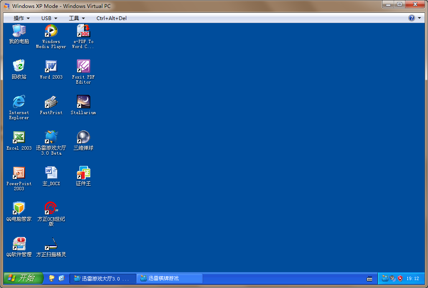428x288 pixels.
Task: Click the 19:12 taskbar clock
Action: [413, 278]
